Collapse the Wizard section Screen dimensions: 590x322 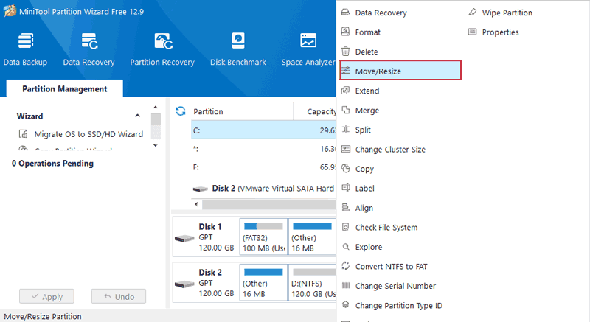137,116
